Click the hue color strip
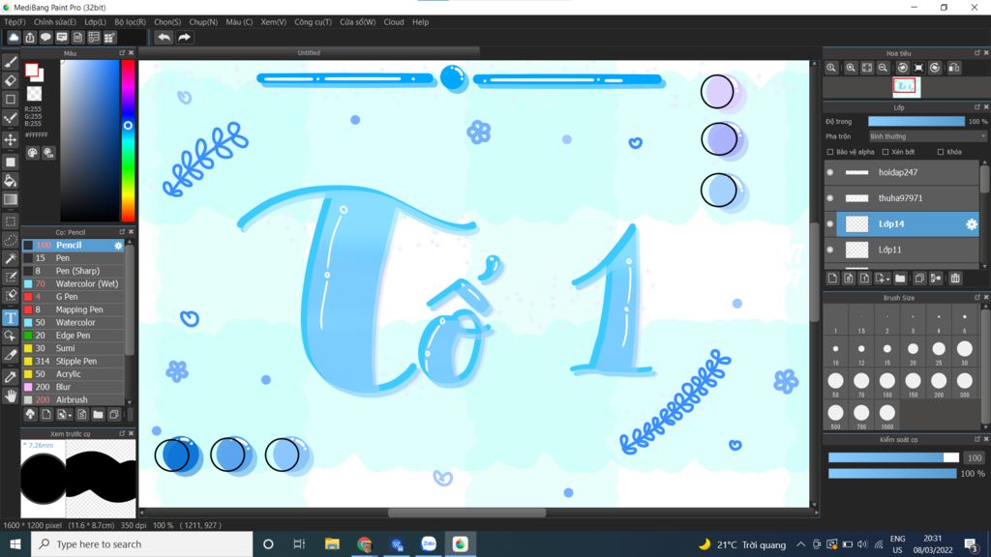The image size is (991, 557). point(129,140)
